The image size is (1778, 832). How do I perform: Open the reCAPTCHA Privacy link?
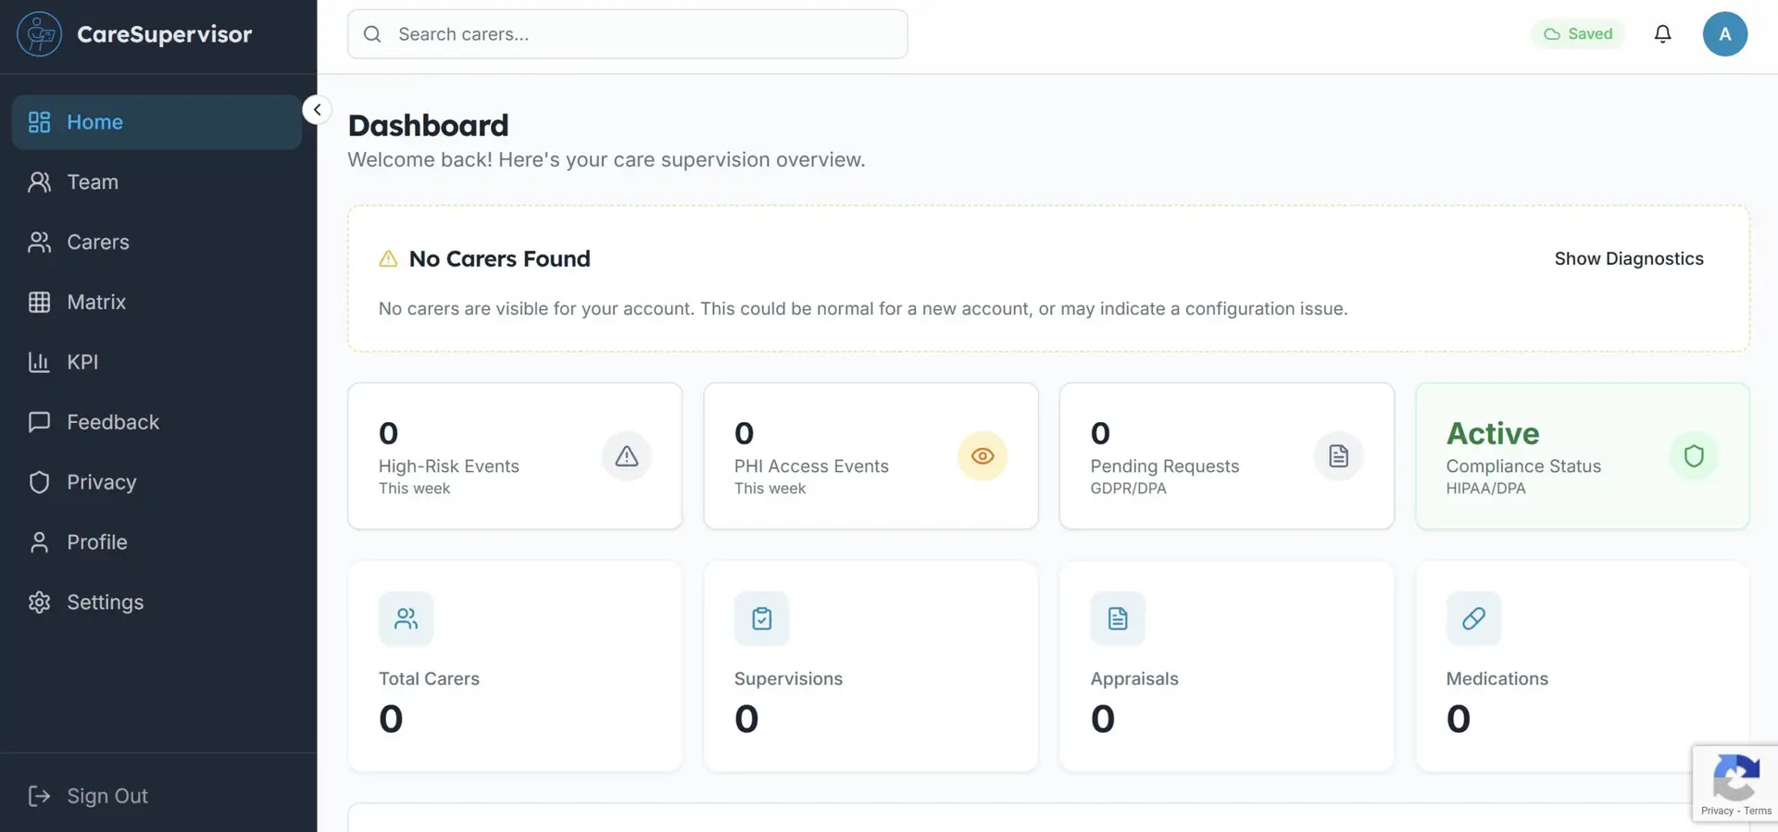[1716, 811]
